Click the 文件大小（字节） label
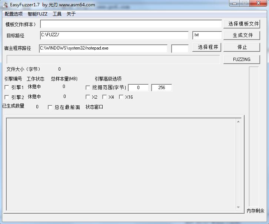Screen dimensions: 269x224 23,69
